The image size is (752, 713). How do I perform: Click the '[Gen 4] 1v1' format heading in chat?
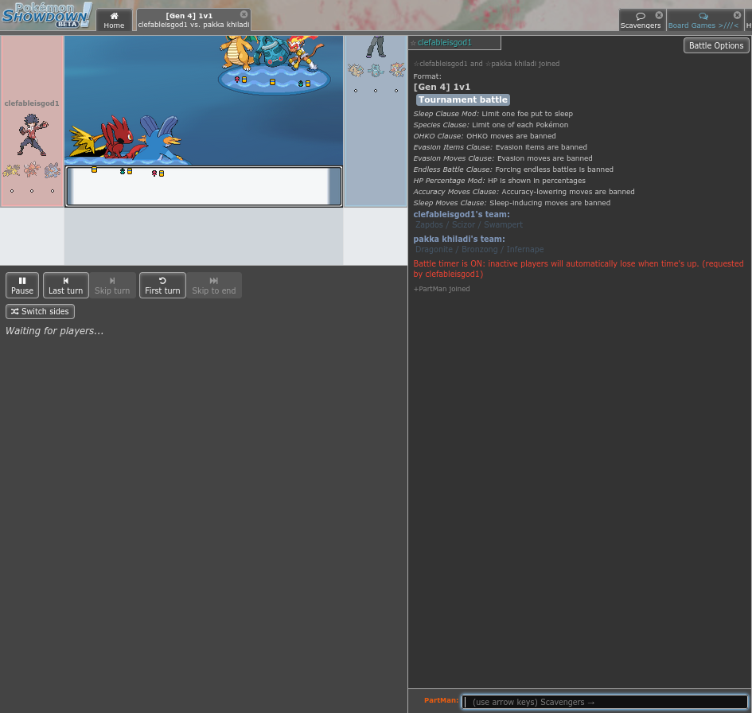tap(442, 87)
